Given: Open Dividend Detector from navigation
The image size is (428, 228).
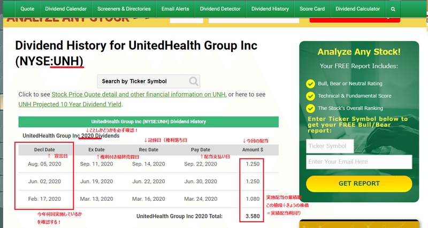Looking at the screenshot, I should point(220,9).
